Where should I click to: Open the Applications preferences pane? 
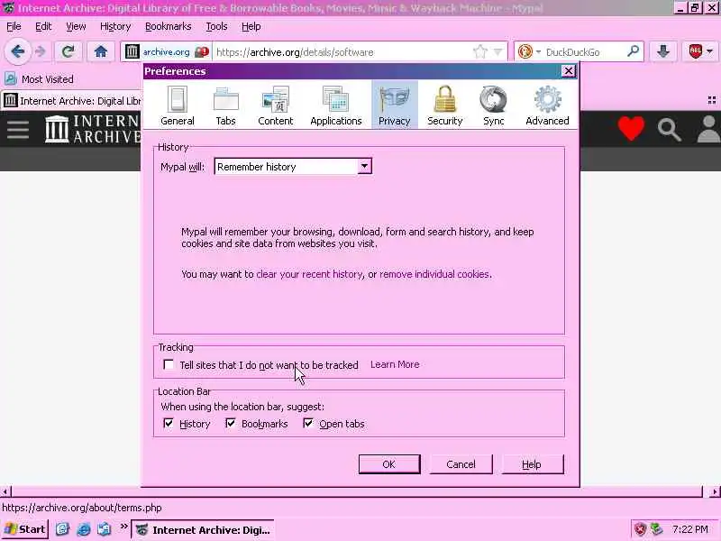[335, 105]
